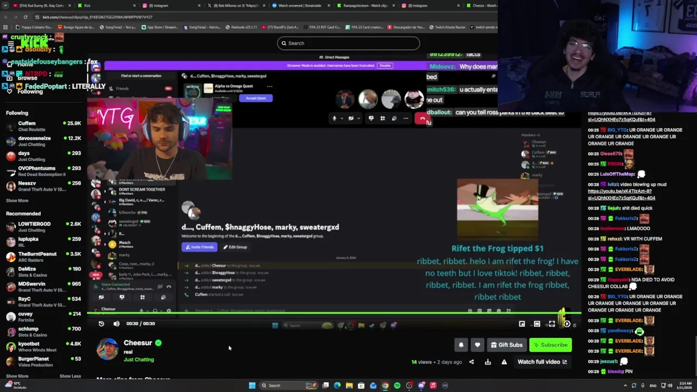Viewport: 697px width, 392px height.
Task: Open the days channel in the sidebar
Action: tap(44, 156)
